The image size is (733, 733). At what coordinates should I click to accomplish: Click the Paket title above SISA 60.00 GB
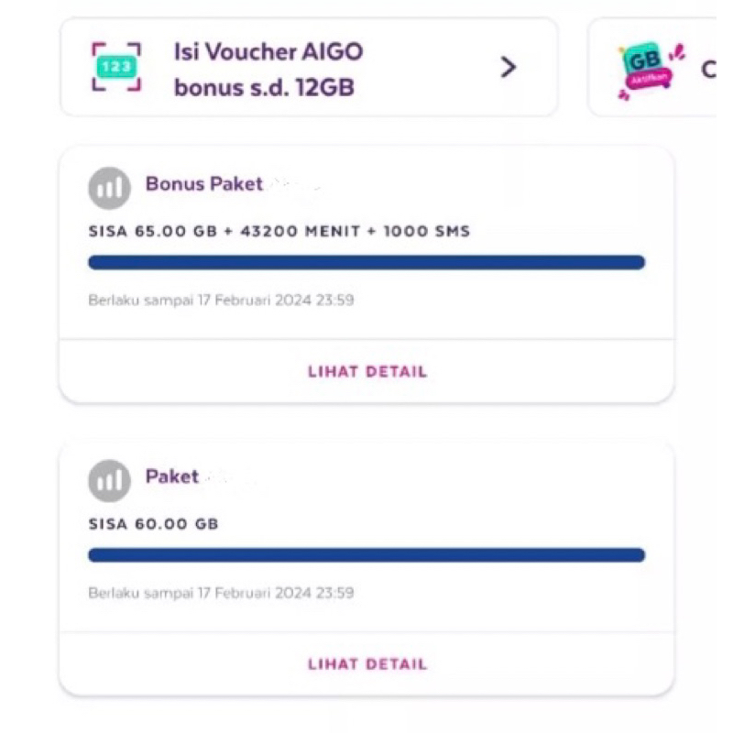[x=171, y=477]
